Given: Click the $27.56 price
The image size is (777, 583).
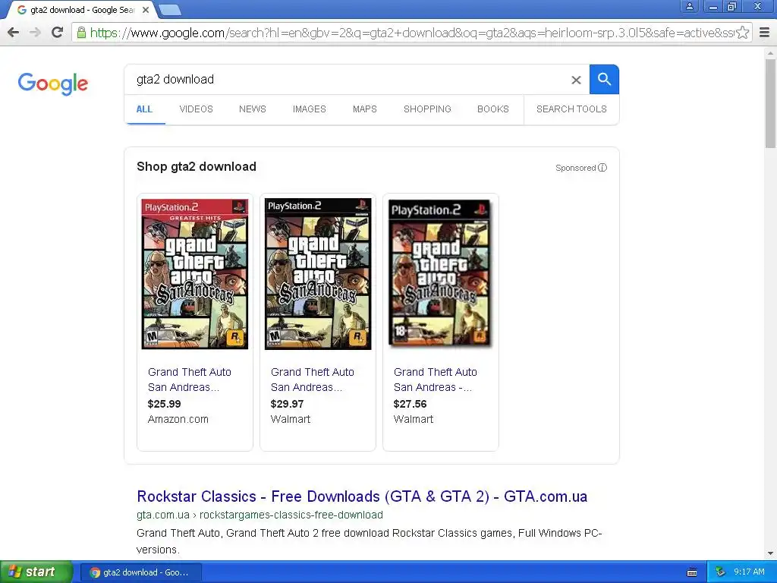Looking at the screenshot, I should pyautogui.click(x=410, y=404).
